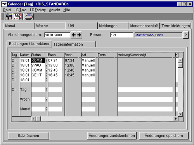Open status lookup for empty fifth row
The height and width of the screenshot is (145, 194).
pos(47,80)
